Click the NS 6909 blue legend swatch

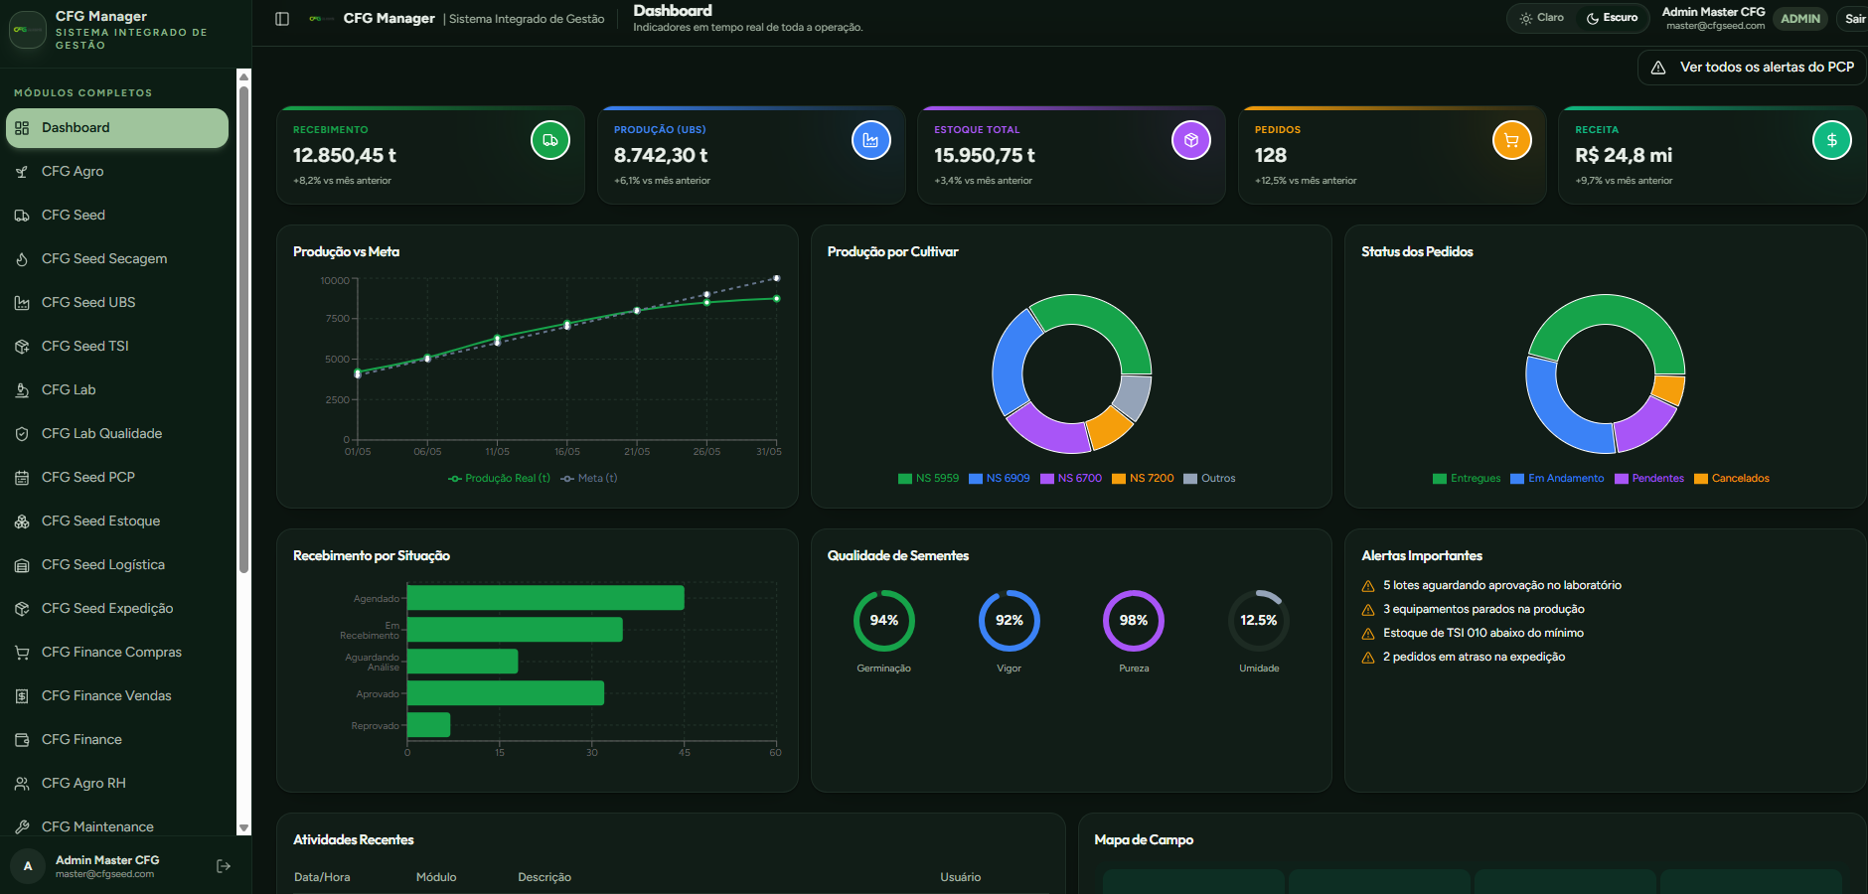(976, 479)
